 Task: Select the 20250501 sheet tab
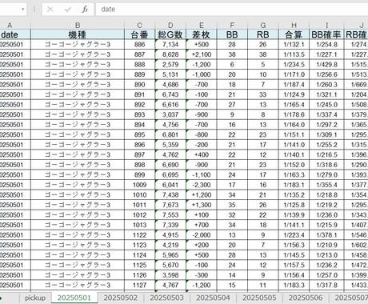coord(74,298)
